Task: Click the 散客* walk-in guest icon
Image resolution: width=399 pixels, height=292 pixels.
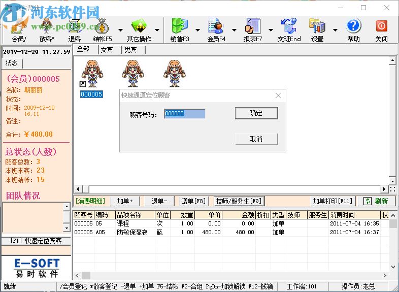Action: (47, 30)
